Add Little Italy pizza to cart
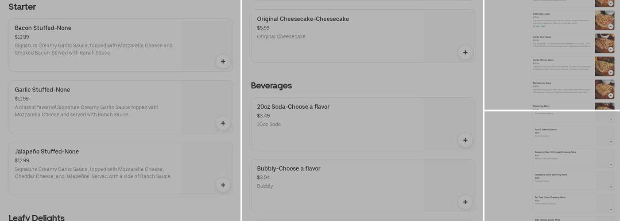 point(611,27)
